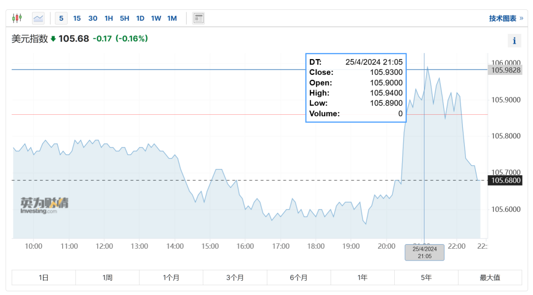View the 最大值 maximum range

(x=490, y=277)
